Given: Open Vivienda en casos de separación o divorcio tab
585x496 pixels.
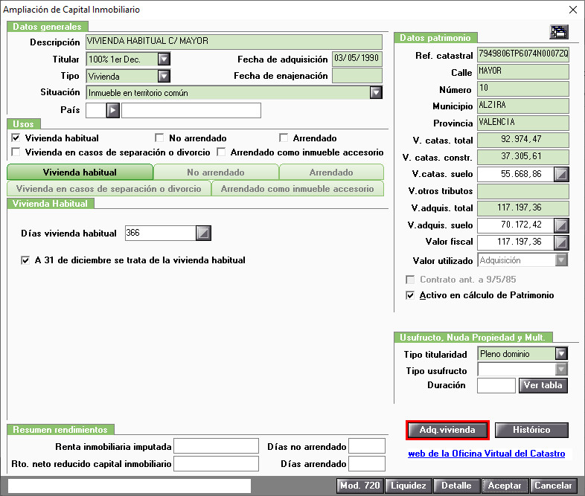Looking at the screenshot, I should pos(109,189).
